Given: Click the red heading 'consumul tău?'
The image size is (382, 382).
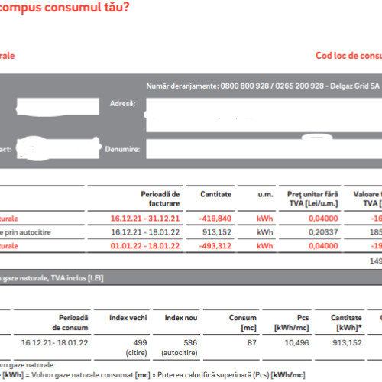Looking at the screenshot, I should (87, 7).
